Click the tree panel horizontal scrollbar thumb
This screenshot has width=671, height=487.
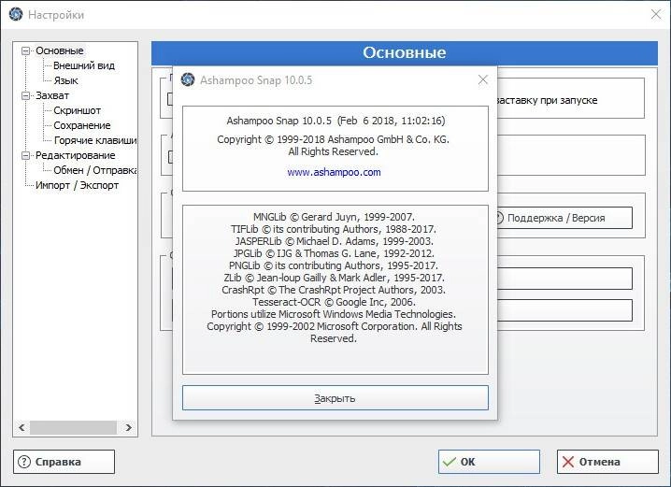point(73,427)
